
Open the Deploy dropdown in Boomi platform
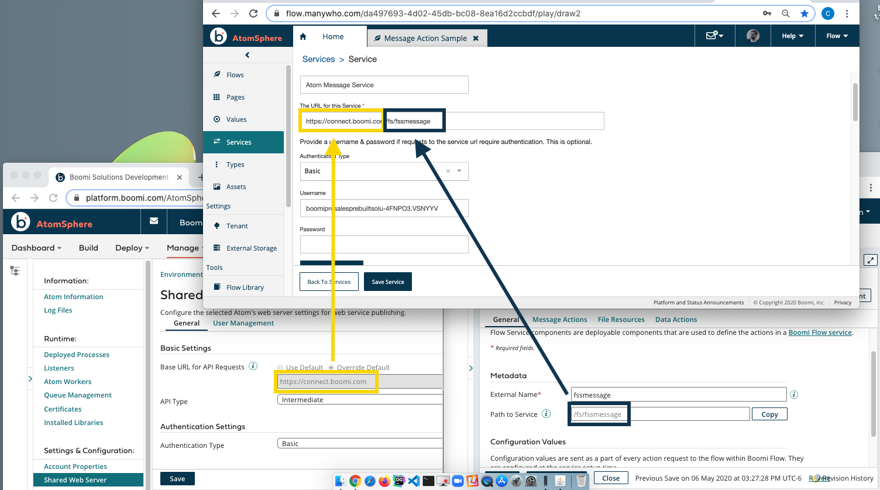132,248
